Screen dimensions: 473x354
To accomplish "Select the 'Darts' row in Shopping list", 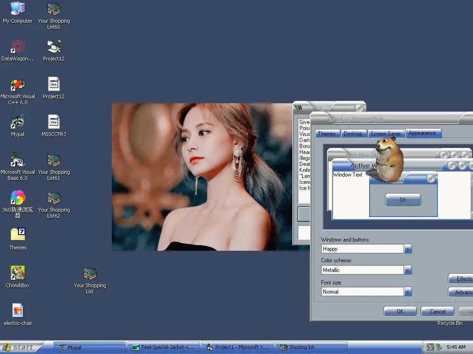I will (x=304, y=140).
